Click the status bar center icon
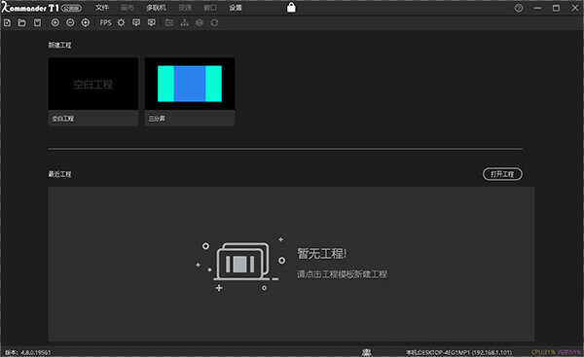The height and width of the screenshot is (357, 584). tap(367, 352)
